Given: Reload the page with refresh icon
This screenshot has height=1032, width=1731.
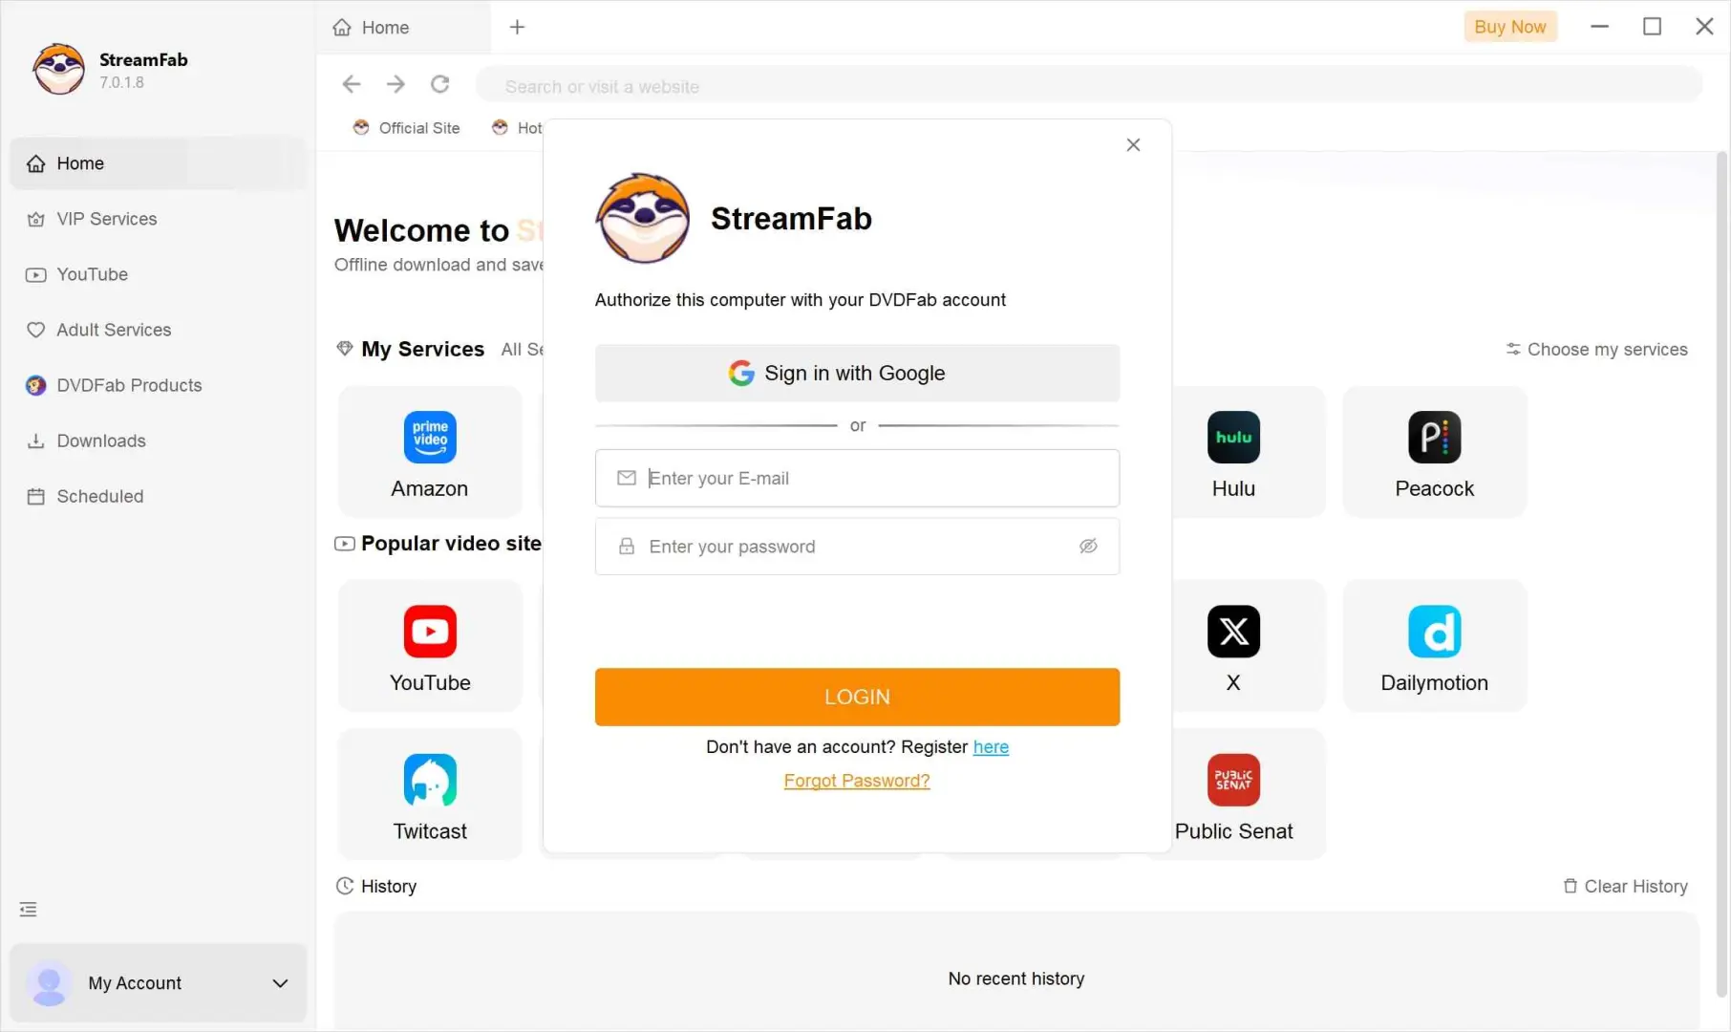Looking at the screenshot, I should click(x=439, y=84).
